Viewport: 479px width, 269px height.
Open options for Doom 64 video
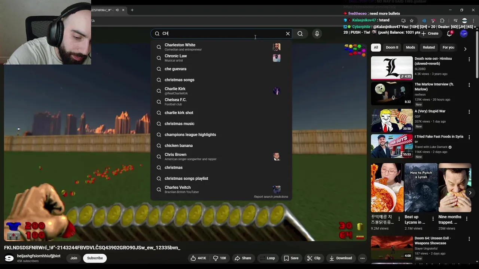469,239
